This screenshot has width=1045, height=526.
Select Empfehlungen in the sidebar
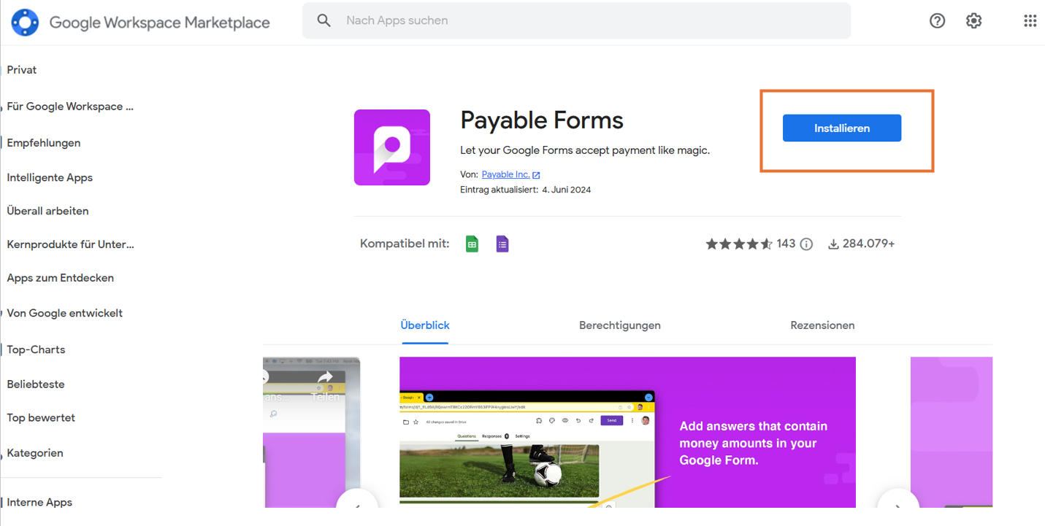click(x=44, y=143)
